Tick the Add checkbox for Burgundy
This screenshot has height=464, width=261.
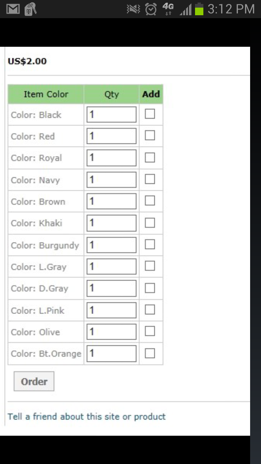click(x=150, y=245)
